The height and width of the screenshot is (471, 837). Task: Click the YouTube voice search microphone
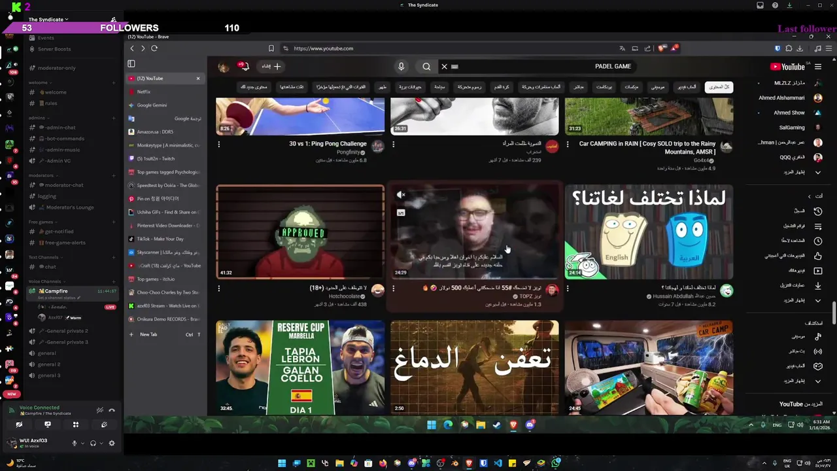coord(401,66)
